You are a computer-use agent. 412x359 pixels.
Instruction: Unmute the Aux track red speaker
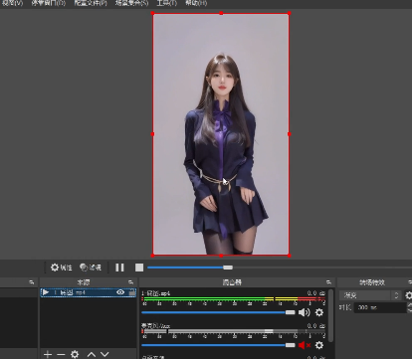(304, 345)
